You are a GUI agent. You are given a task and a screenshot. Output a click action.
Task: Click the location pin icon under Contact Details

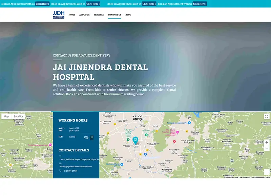click(60, 156)
